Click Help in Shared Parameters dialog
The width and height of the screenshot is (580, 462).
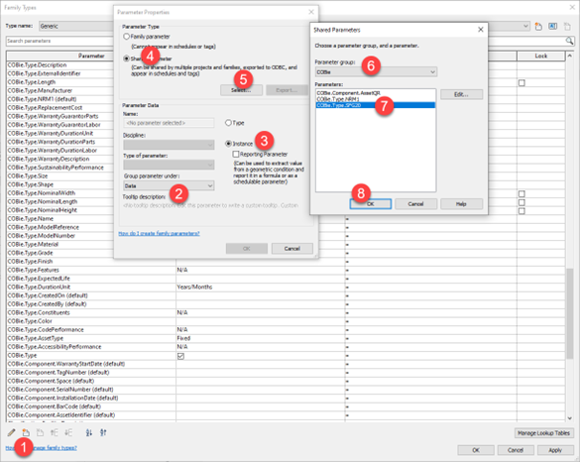(x=461, y=204)
